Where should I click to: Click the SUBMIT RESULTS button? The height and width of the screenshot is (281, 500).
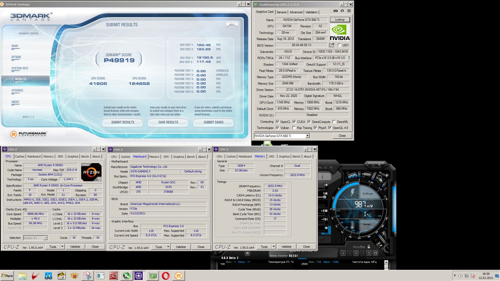coord(122,122)
